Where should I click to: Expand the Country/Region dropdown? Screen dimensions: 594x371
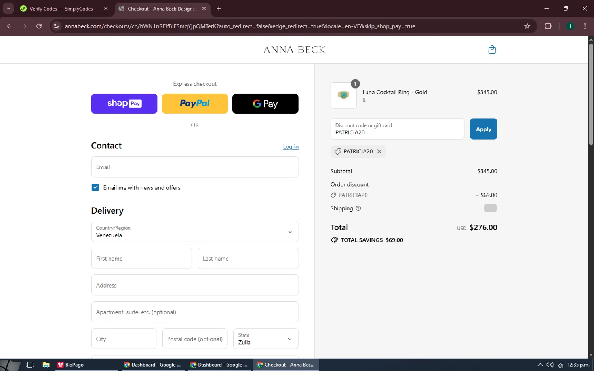(x=195, y=232)
